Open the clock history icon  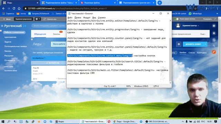click(x=214, y=40)
